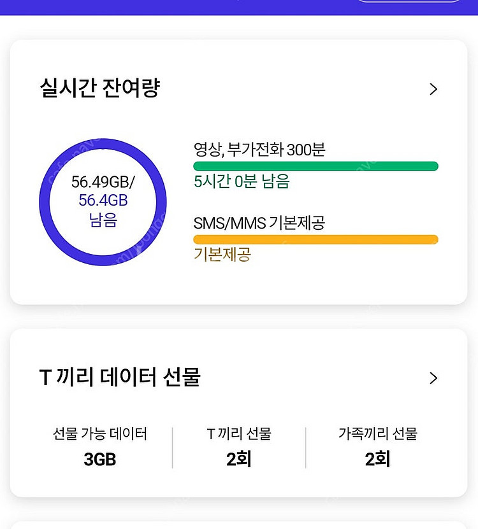Tap the 56.4GB 남음 remaining text
The image size is (478, 529).
[x=103, y=211]
